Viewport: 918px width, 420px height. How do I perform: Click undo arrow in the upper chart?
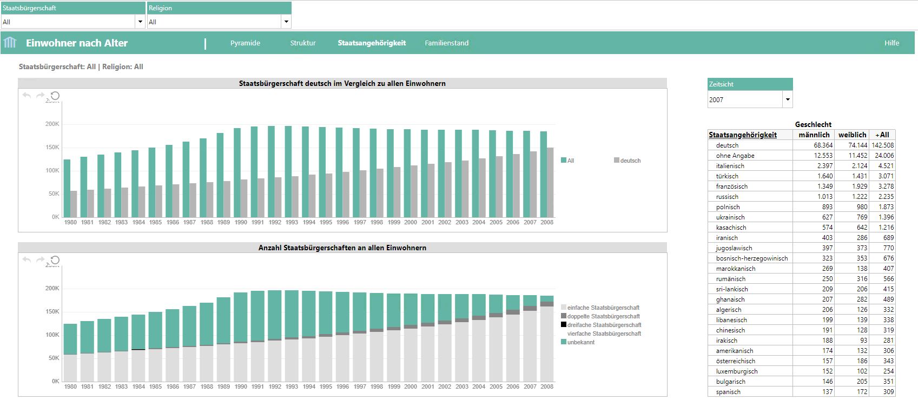[x=27, y=96]
